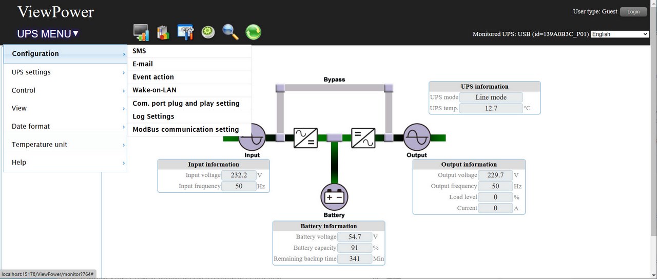Image resolution: width=657 pixels, height=279 pixels.
Task: Click the DC to AC inverter icon
Action: point(363,138)
